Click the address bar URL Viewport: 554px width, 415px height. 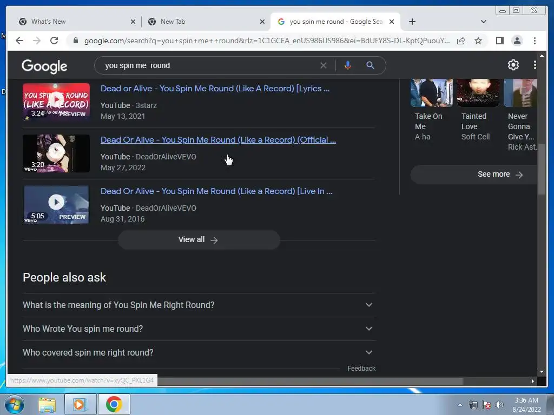[x=267, y=41]
